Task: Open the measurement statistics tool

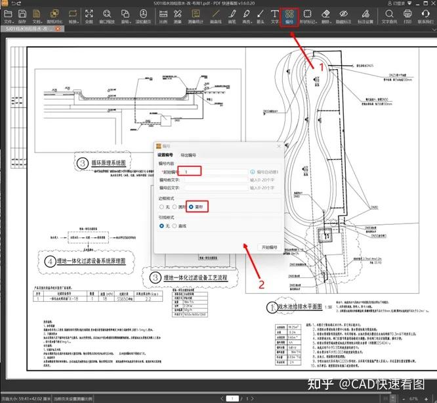Action: tap(196, 16)
